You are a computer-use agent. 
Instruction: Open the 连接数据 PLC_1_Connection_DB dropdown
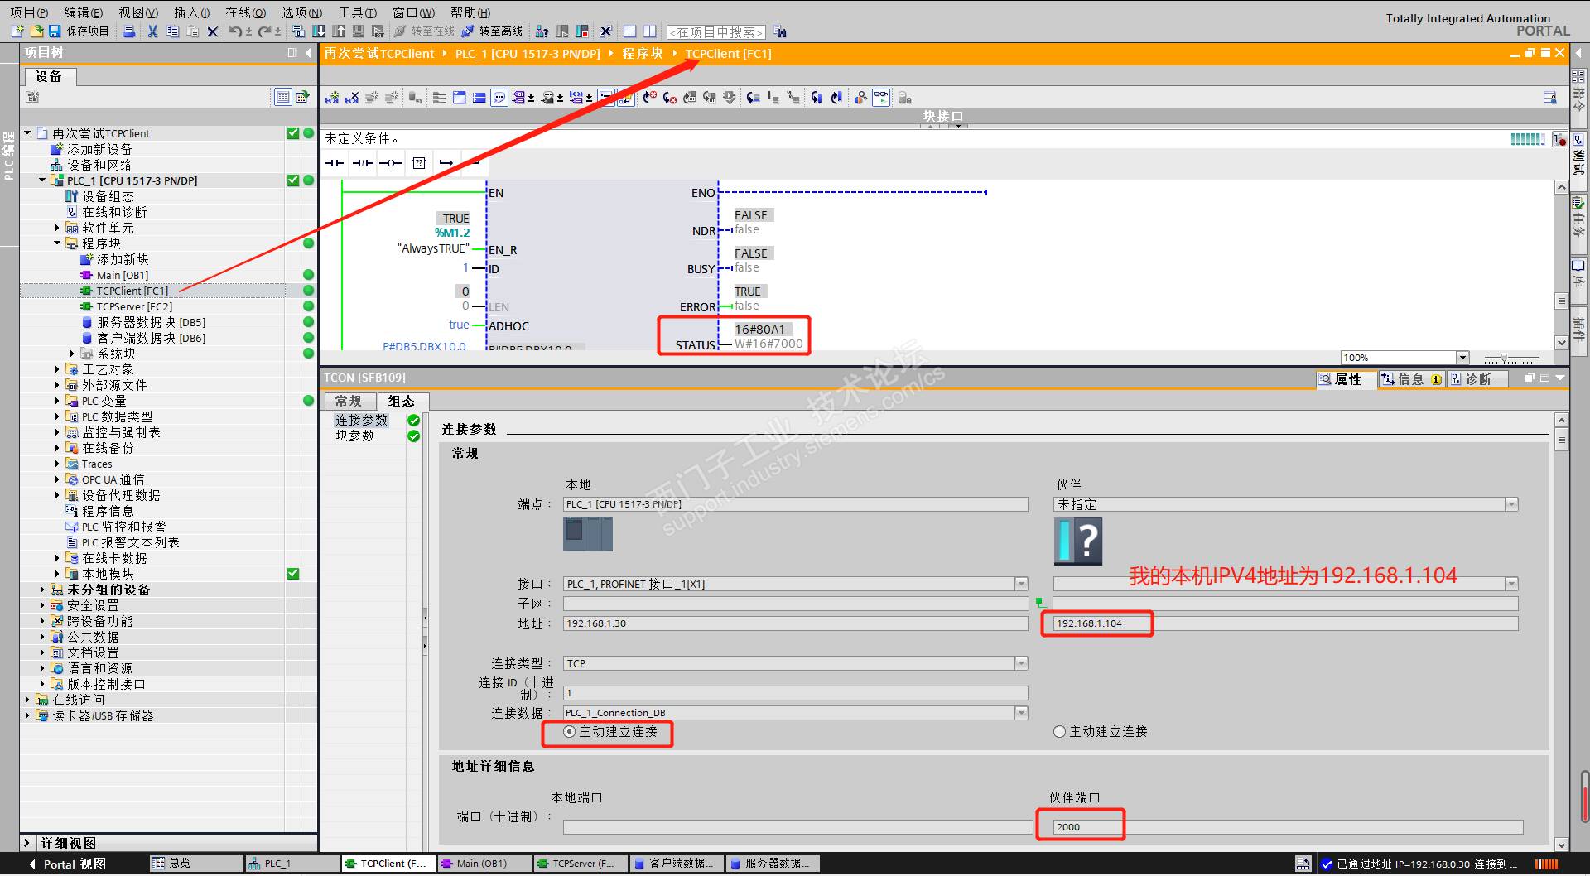click(1021, 713)
